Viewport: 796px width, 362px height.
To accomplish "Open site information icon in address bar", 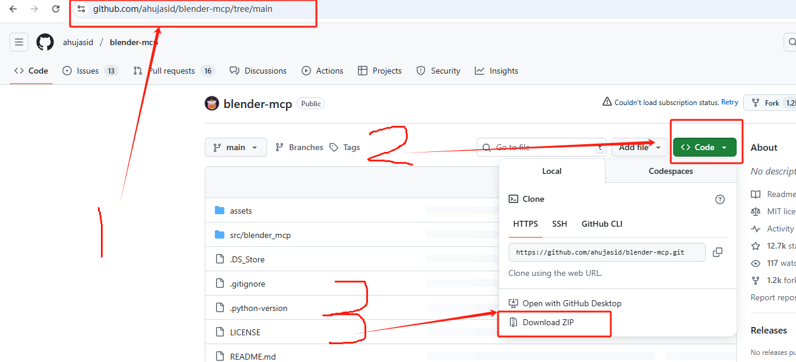I will pos(82,9).
